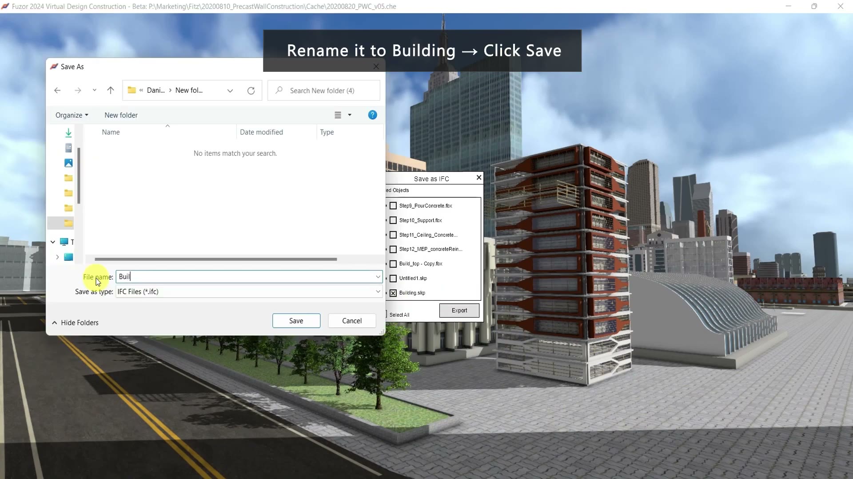Restore down the Fuzor window
The width and height of the screenshot is (853, 479).
pyautogui.click(x=814, y=6)
